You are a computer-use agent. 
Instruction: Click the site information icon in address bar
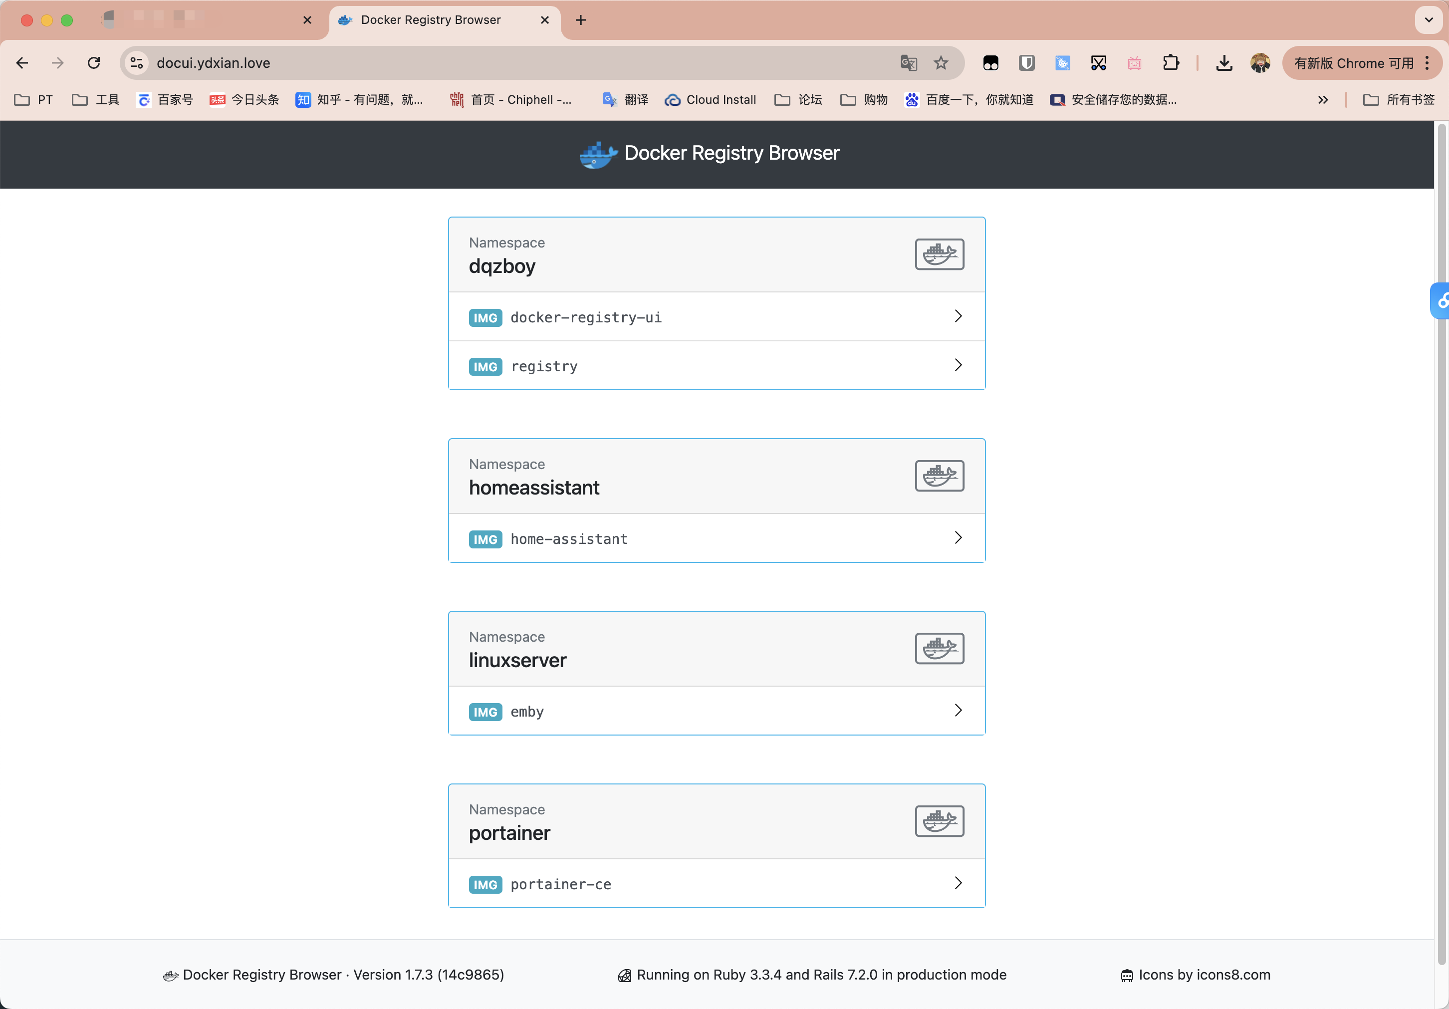coord(137,63)
